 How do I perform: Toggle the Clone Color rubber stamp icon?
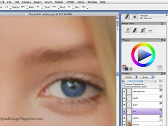click(x=131, y=69)
